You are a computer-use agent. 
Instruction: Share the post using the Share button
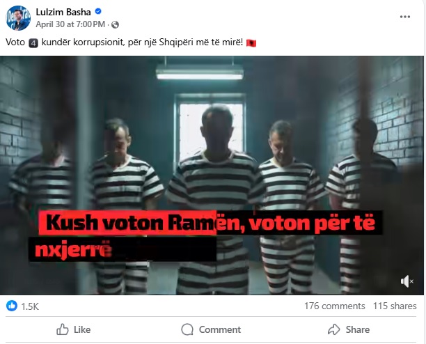[349, 329]
